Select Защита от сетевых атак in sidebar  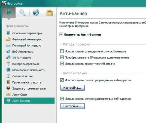(29, 89)
